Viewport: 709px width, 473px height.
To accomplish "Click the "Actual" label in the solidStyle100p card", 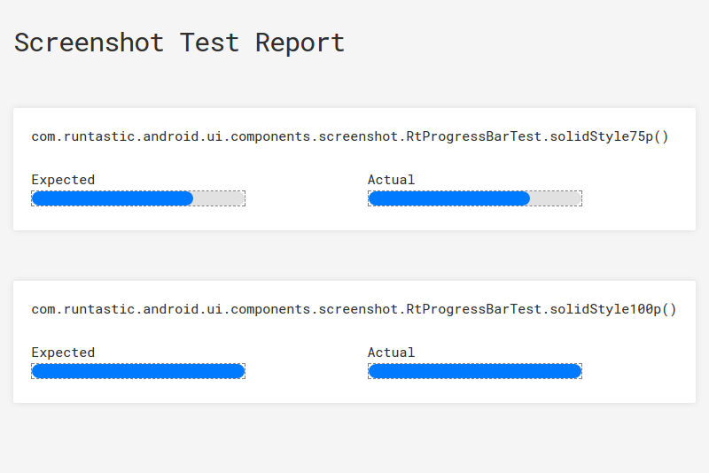I will [391, 353].
